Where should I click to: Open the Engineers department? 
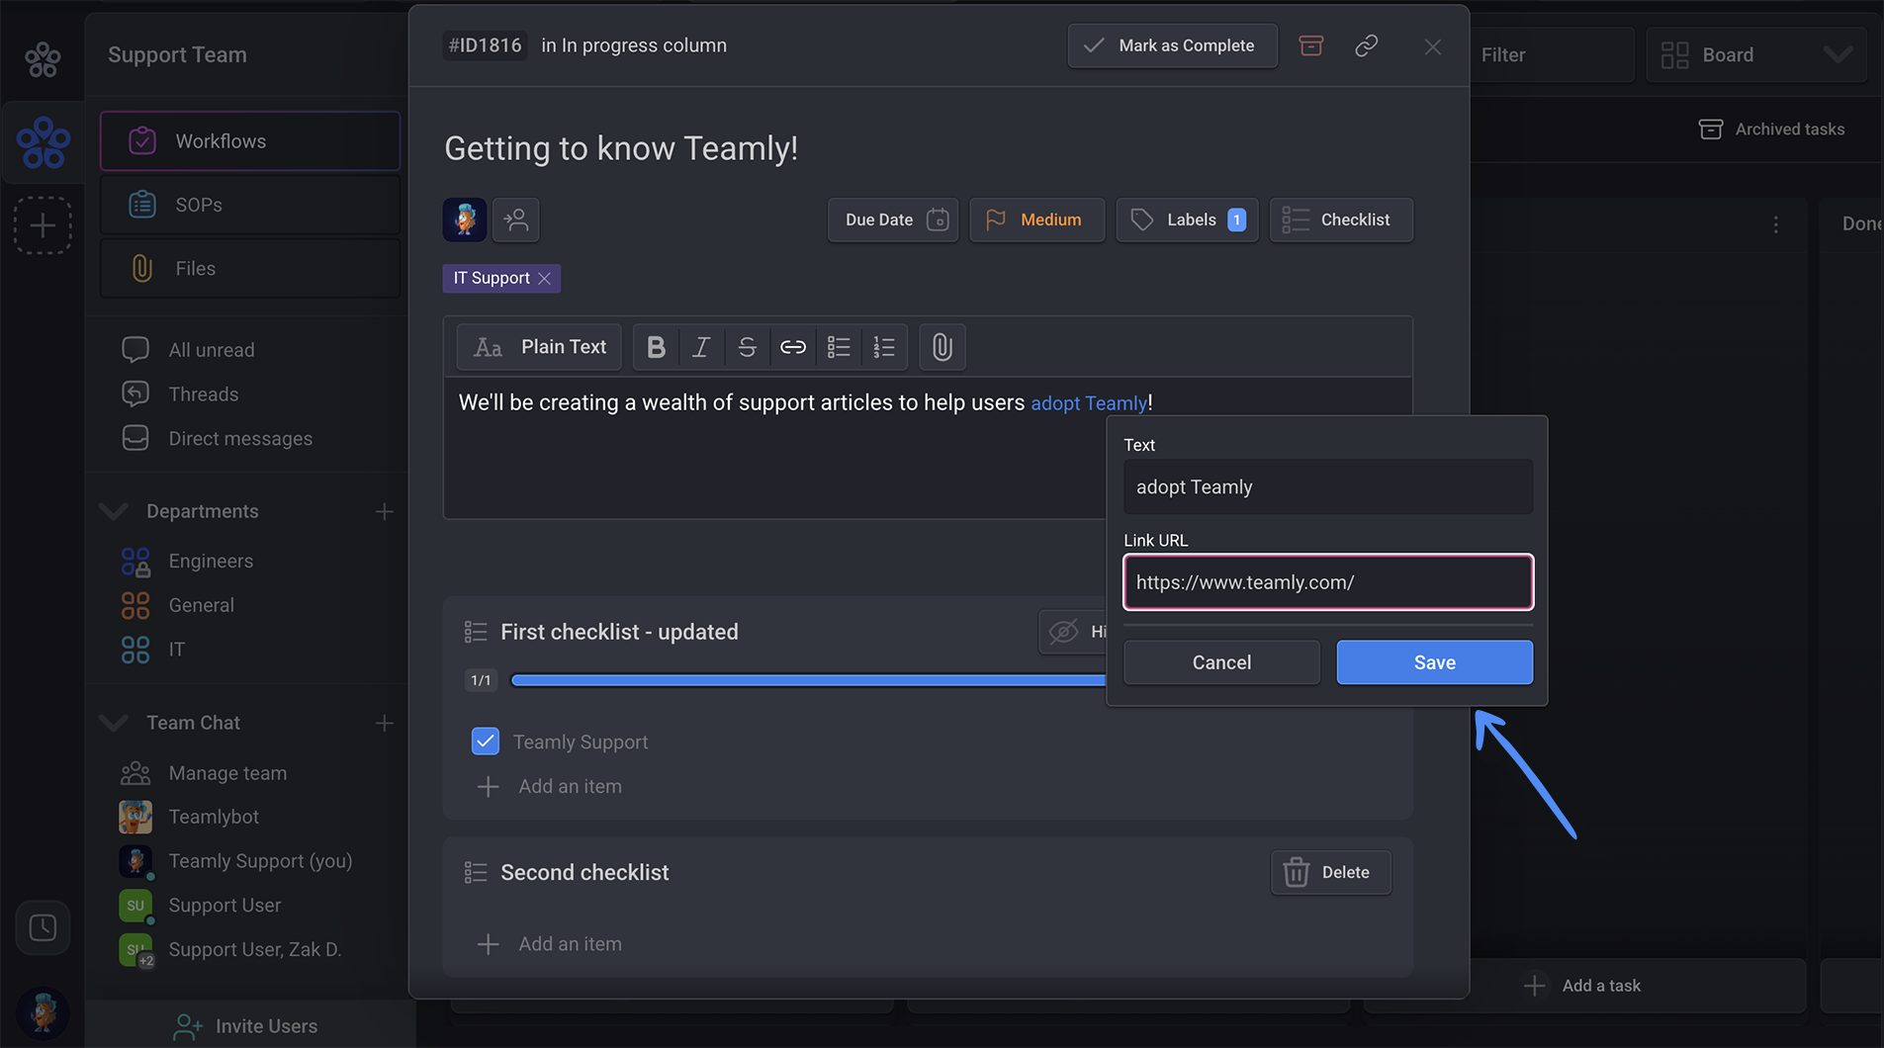click(211, 562)
